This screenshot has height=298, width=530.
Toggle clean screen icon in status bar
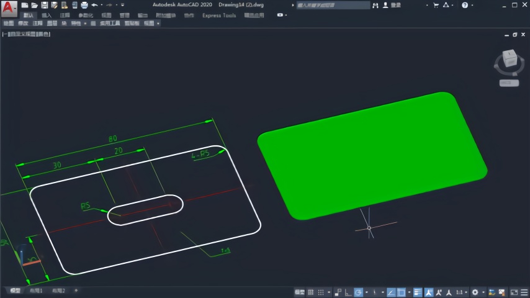coord(514,292)
